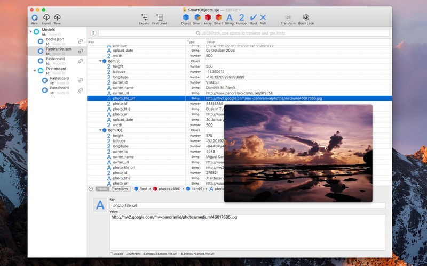The image size is (427, 266).
Task: Collapse the Models group in sidebar
Action: point(30,32)
